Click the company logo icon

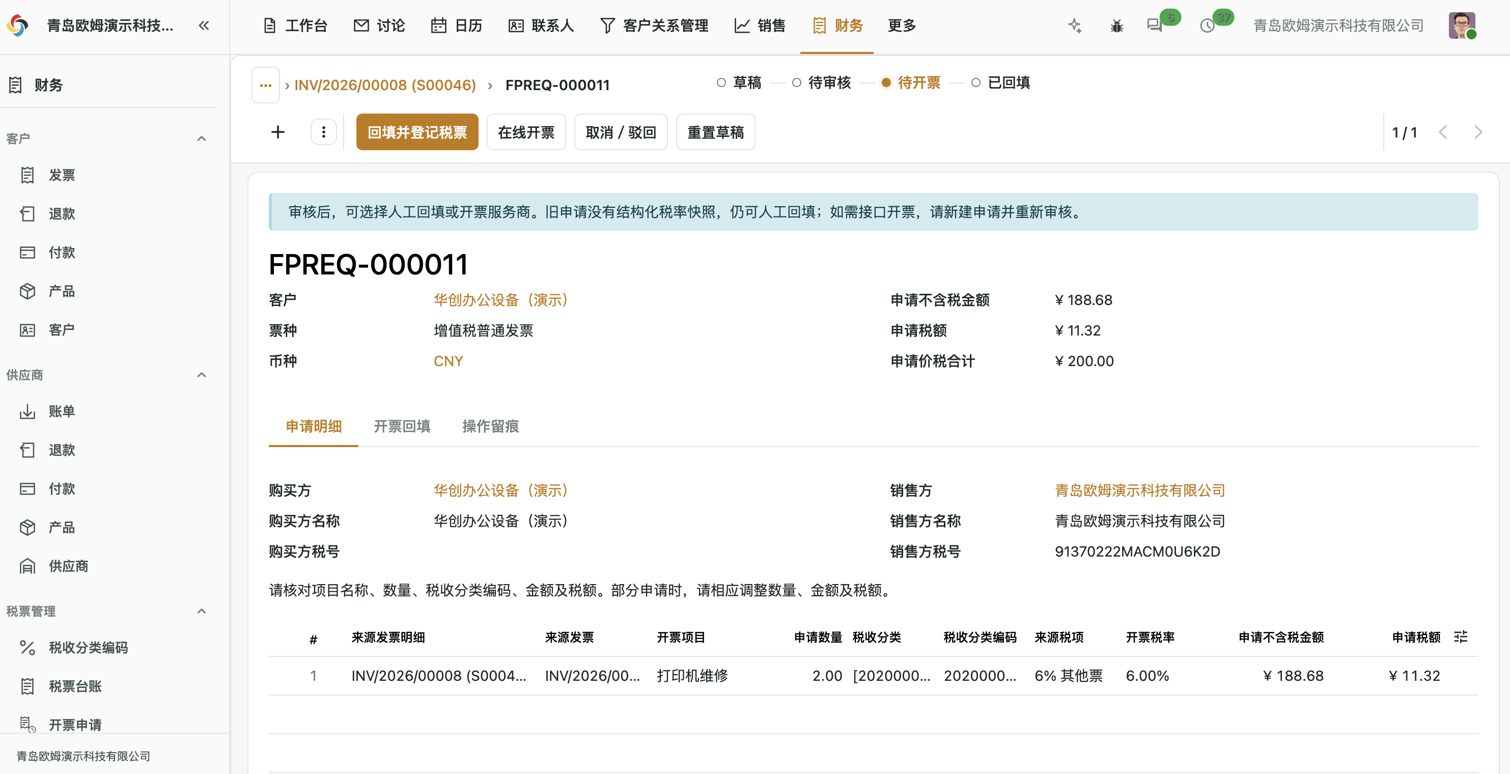(18, 26)
